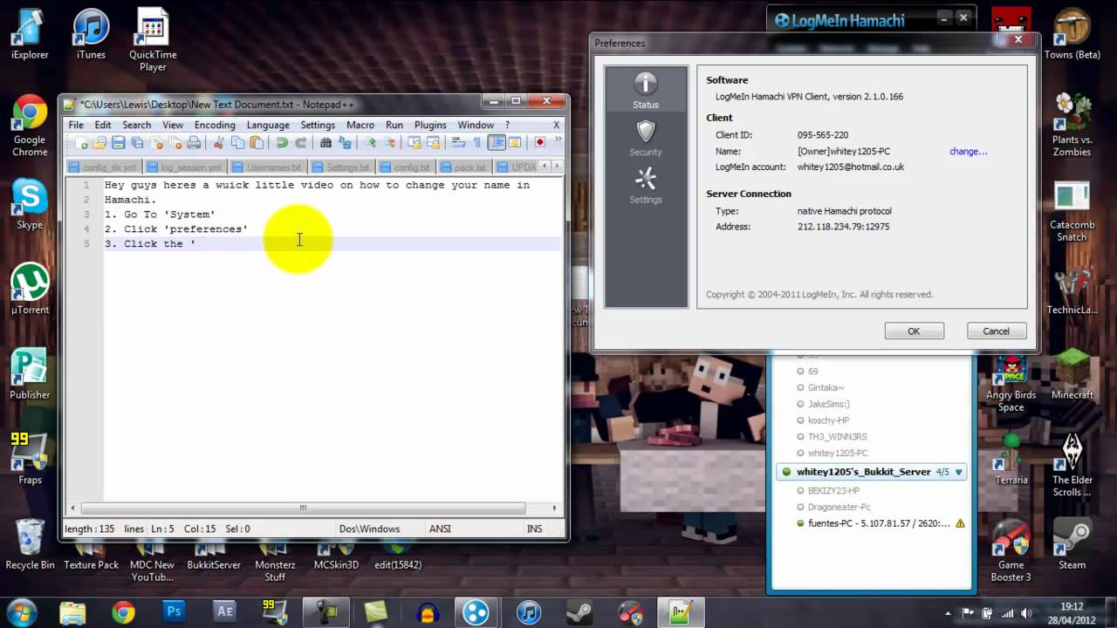Click the horizontal scrollbar in Notepad++ editor
The height and width of the screenshot is (628, 1117).
pos(303,508)
